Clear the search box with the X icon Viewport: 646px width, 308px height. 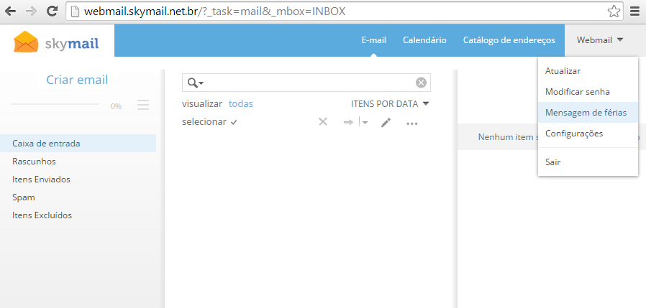coord(421,83)
